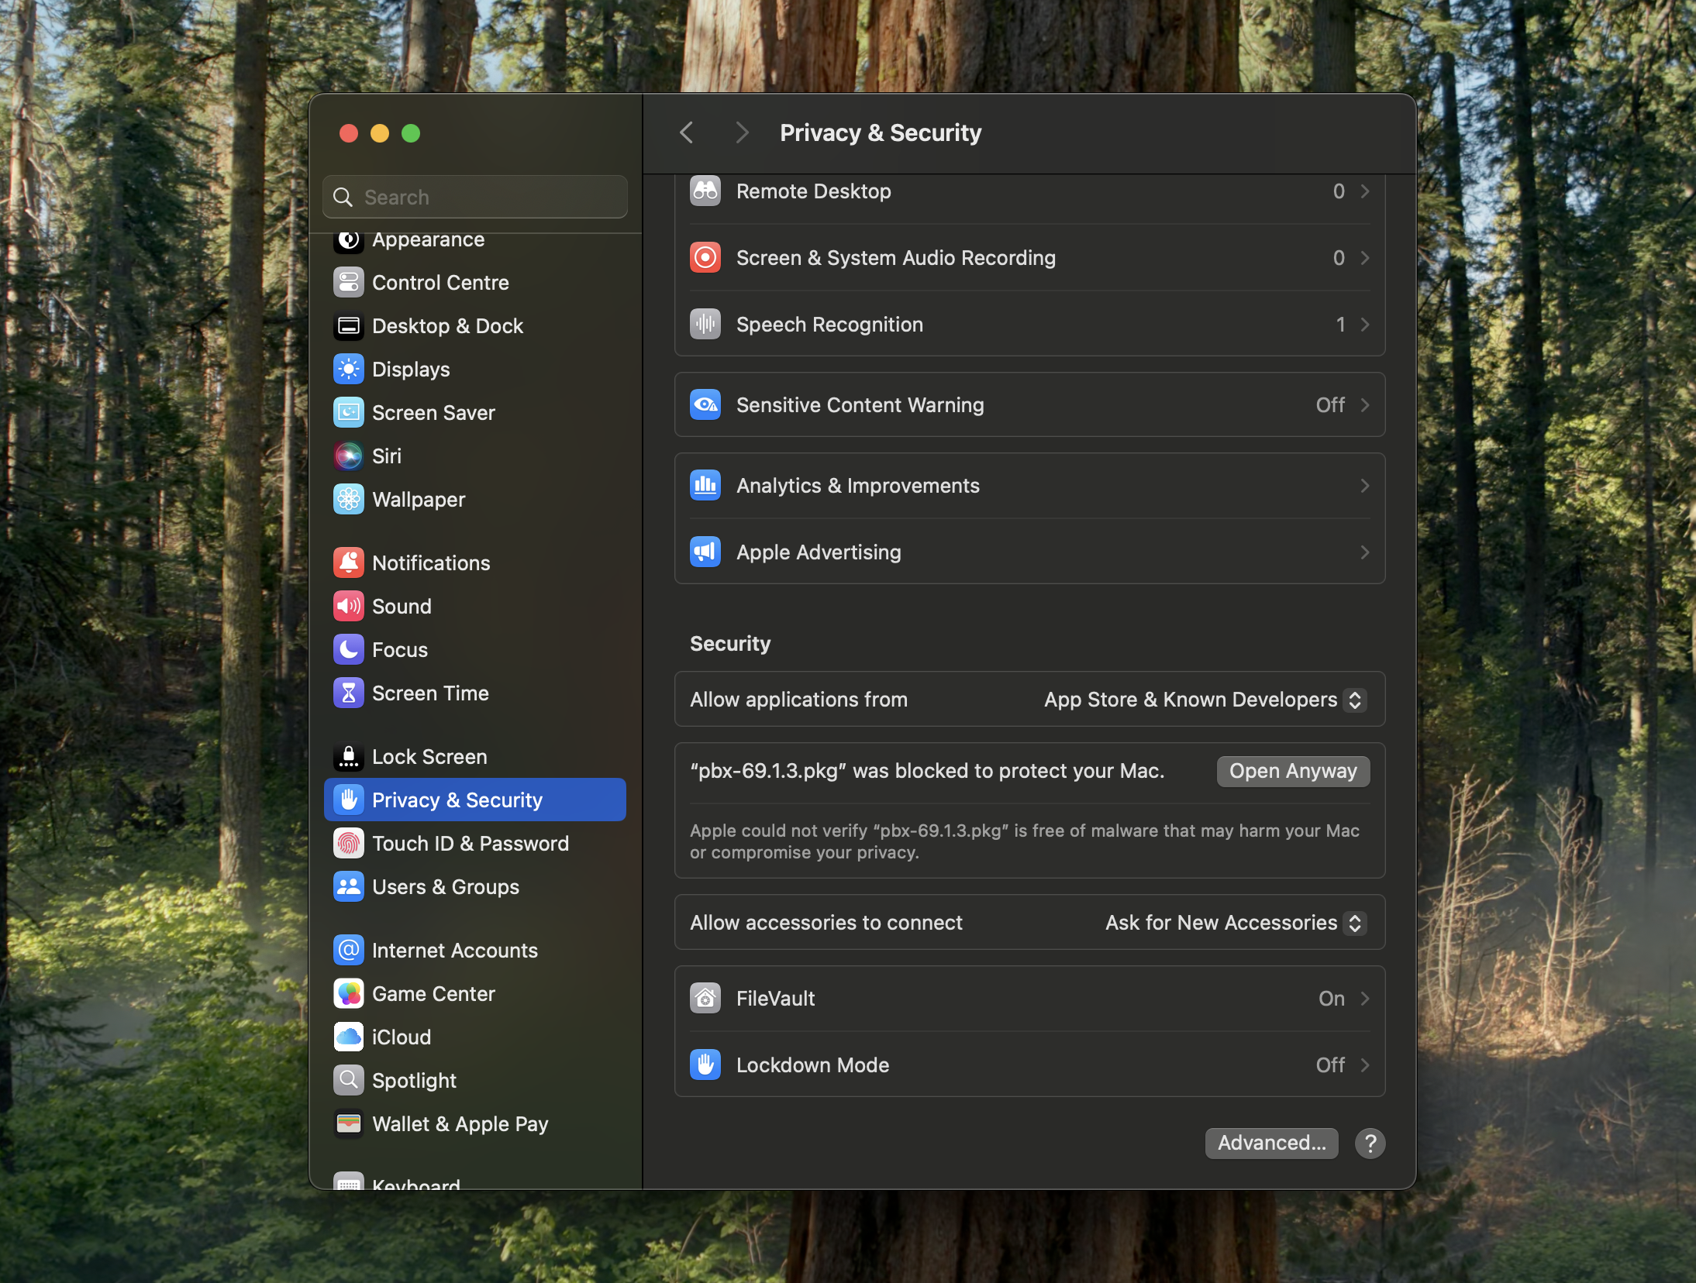Select the Wallpaper settings icon
Image resolution: width=1696 pixels, height=1283 pixels.
[348, 499]
